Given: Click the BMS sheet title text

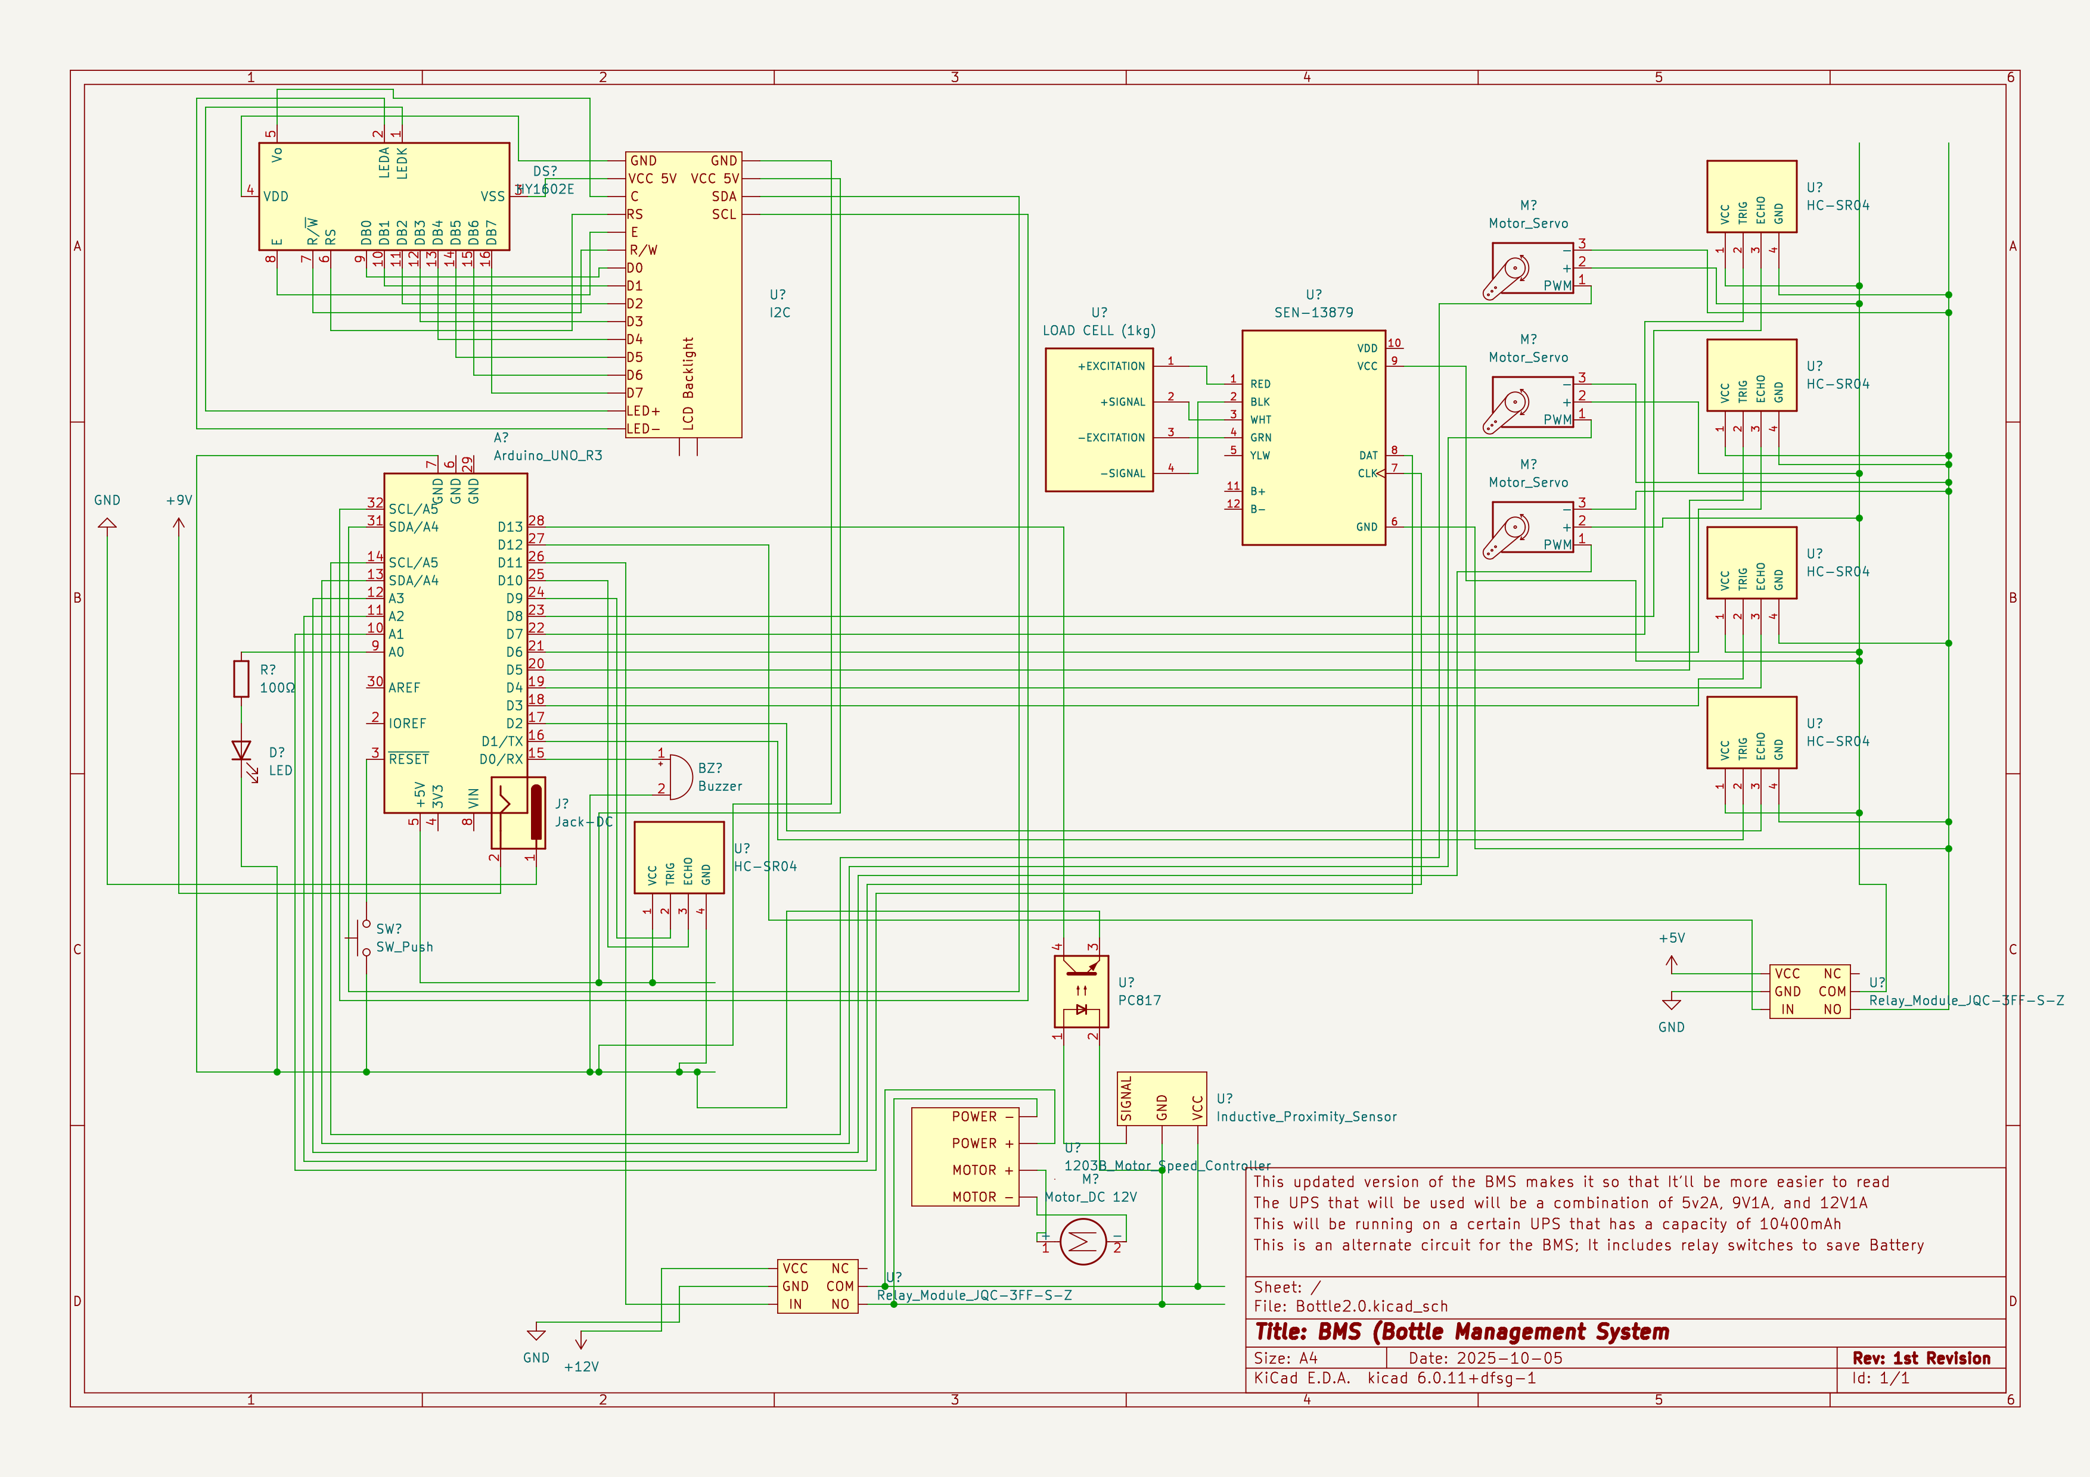Looking at the screenshot, I should 1462,1332.
